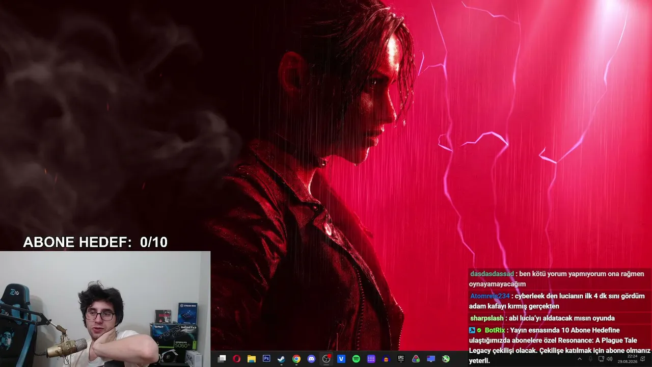The image size is (652, 367).
Task: Switch to Steam on the taskbar
Action: (281, 359)
